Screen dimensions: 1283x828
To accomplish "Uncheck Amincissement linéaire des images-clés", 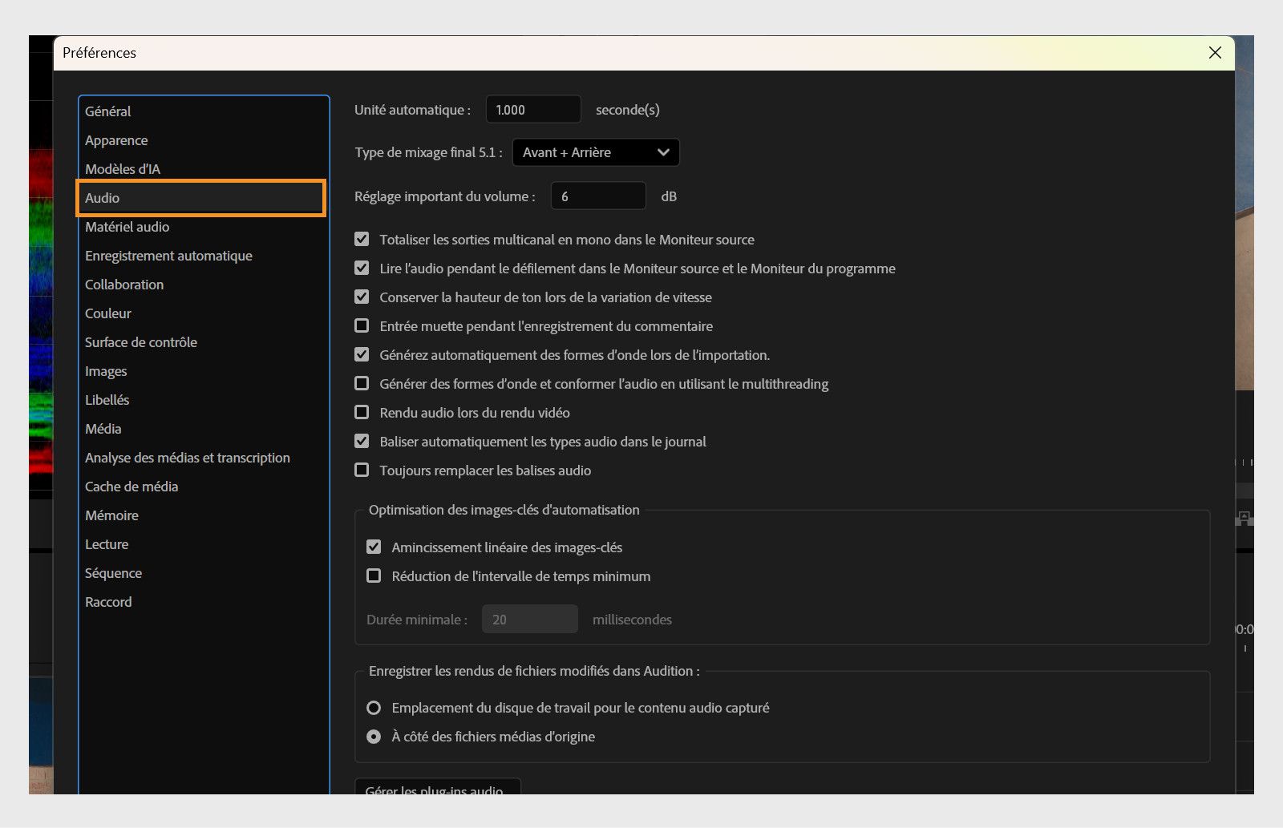I will pyautogui.click(x=374, y=547).
